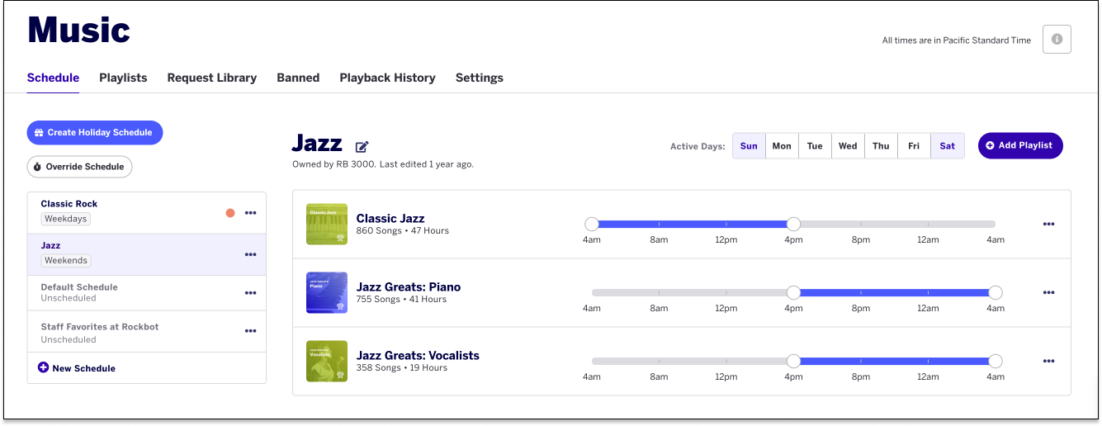Click the orange status dot on Classic Rock
Image resolution: width=1102 pixels, height=426 pixels.
pos(230,213)
